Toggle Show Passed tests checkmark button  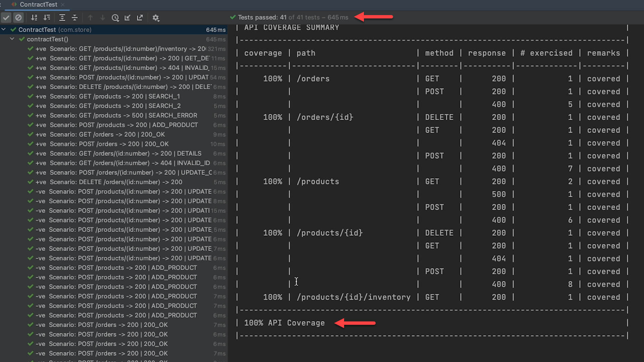(x=6, y=18)
